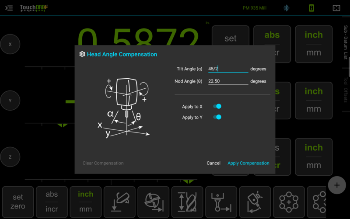Screen dimensions: 350x219
Task: Click the Head Angle Compensation title text
Action: [122, 54]
